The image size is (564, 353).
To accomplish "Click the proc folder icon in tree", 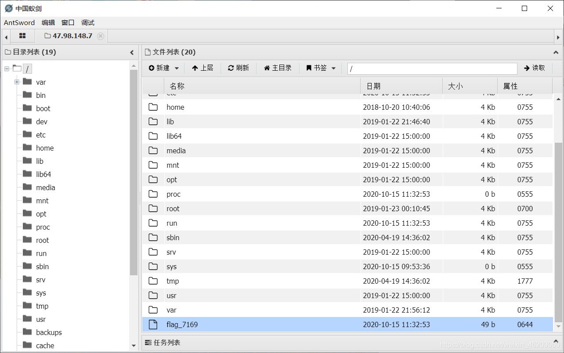I will click(27, 227).
